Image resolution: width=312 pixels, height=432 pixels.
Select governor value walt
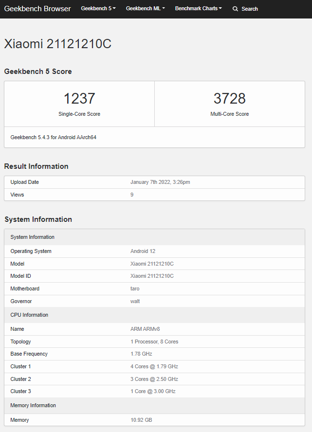(135, 302)
